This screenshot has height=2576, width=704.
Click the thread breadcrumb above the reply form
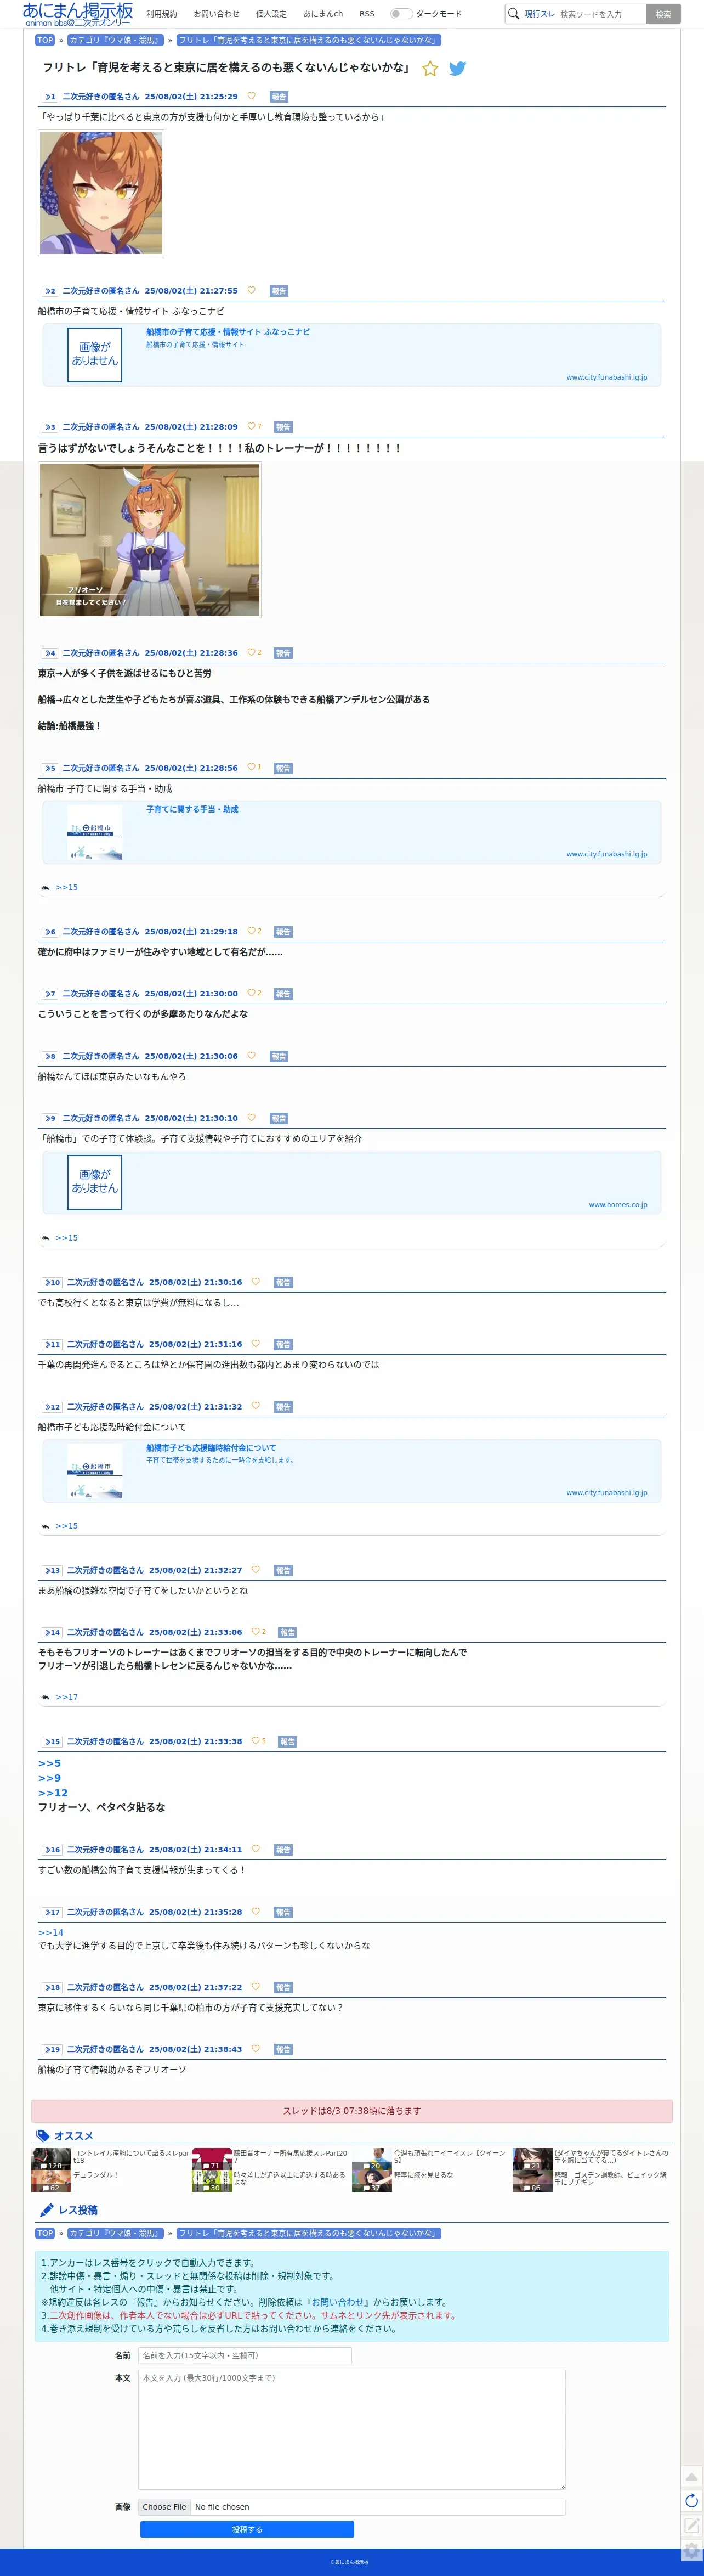pyautogui.click(x=308, y=2232)
